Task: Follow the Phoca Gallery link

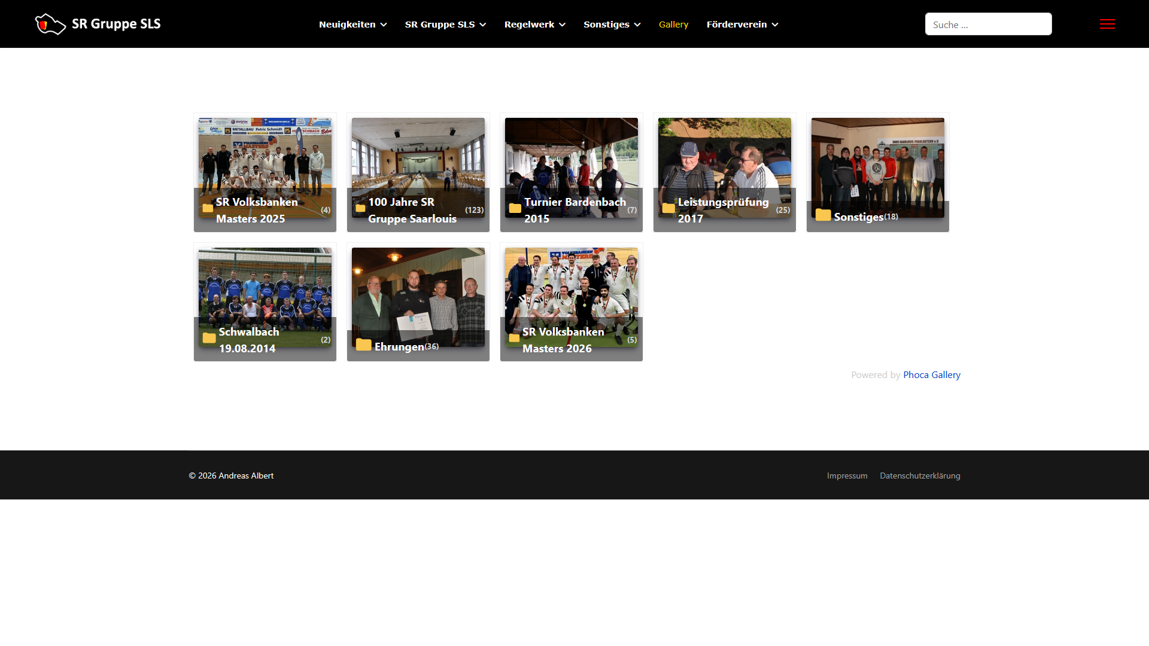Action: 931,375
